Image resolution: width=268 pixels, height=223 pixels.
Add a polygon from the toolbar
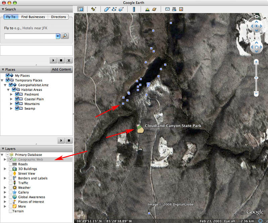[107, 9]
